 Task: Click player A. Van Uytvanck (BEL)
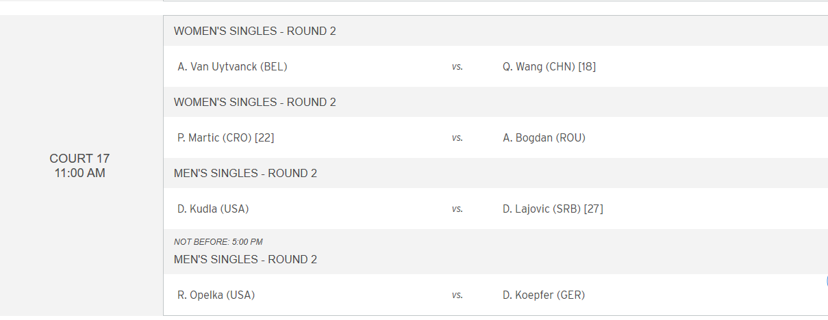click(232, 67)
